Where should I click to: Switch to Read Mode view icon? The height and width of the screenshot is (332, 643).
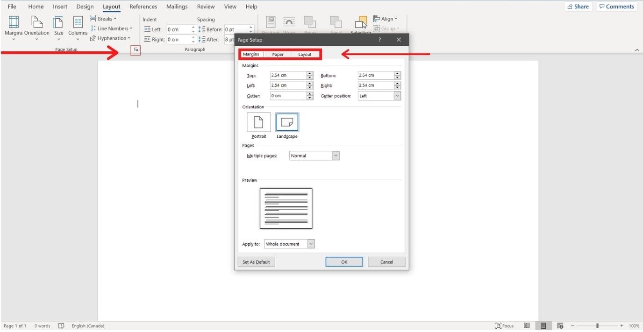[527, 326]
